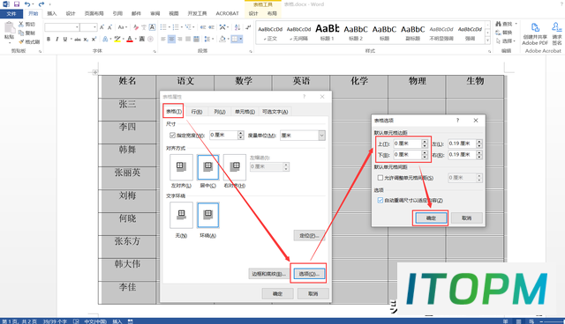Switch to the ACROBAT ribbon tab
This screenshot has height=324, width=565.
227,14
